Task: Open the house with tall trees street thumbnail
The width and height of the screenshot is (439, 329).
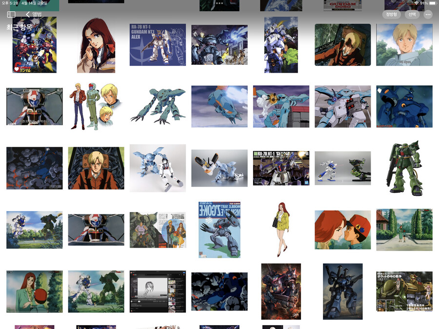Action: tap(404, 230)
